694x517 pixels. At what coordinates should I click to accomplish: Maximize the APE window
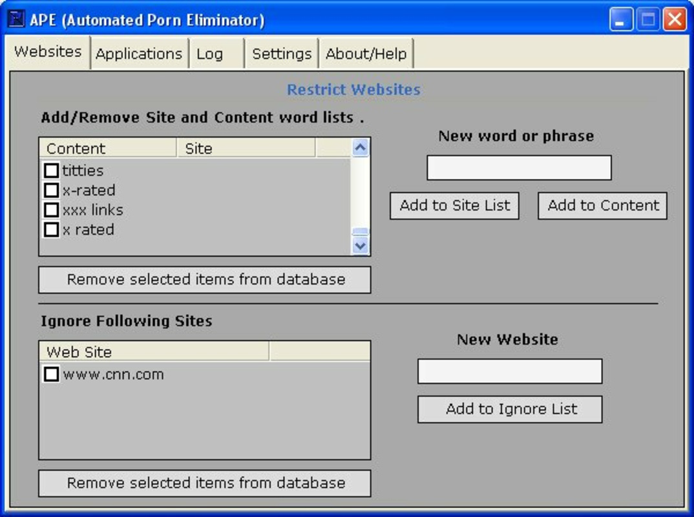coord(648,19)
